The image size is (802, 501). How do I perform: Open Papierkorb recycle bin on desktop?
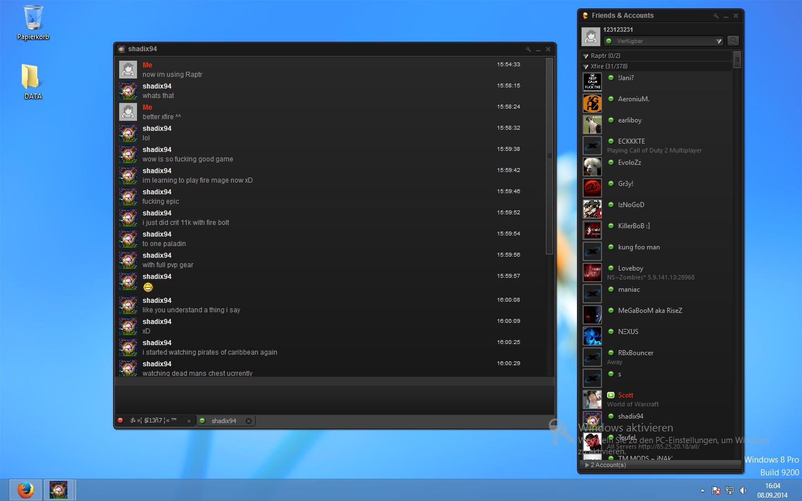33,22
